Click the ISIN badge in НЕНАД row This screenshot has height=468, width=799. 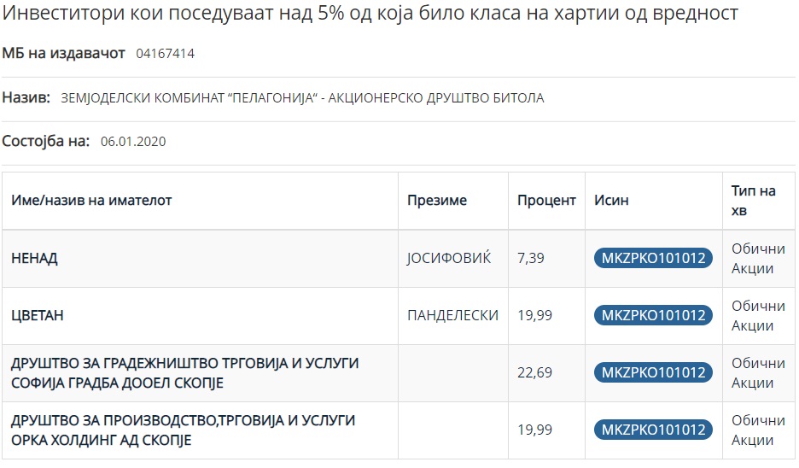coord(653,258)
